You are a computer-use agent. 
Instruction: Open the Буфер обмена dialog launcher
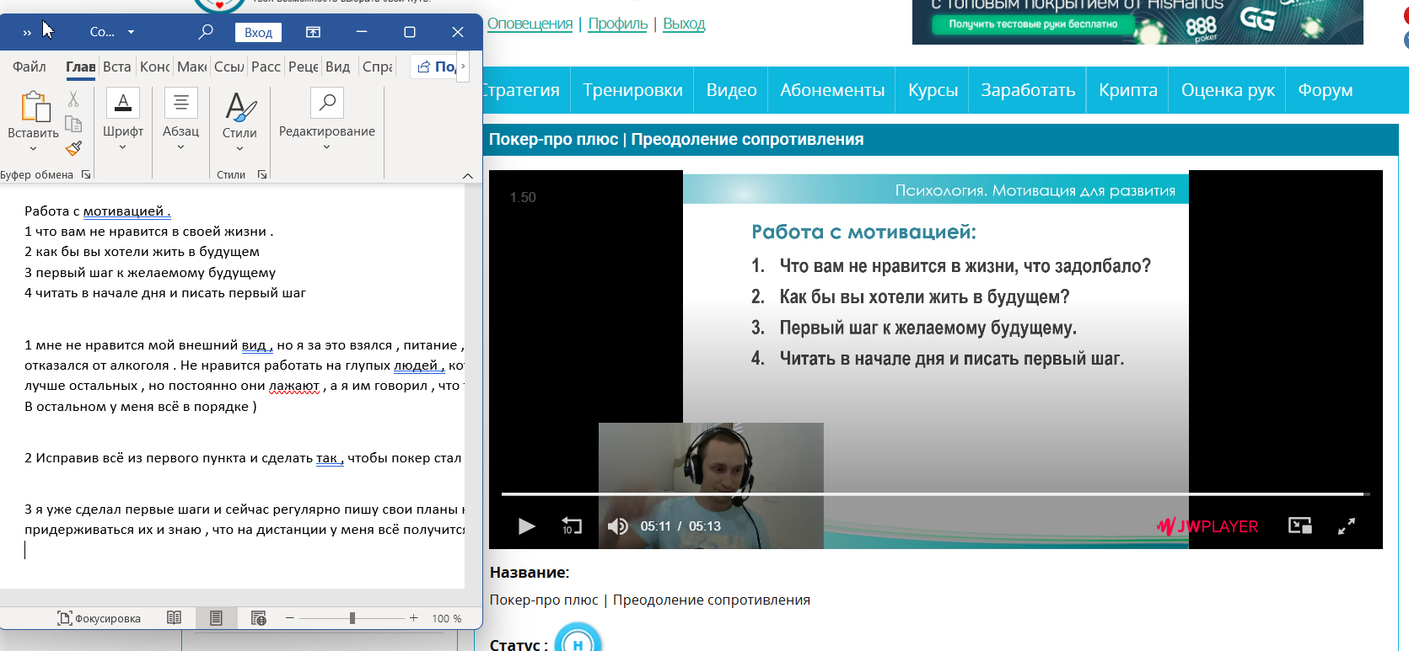[86, 174]
